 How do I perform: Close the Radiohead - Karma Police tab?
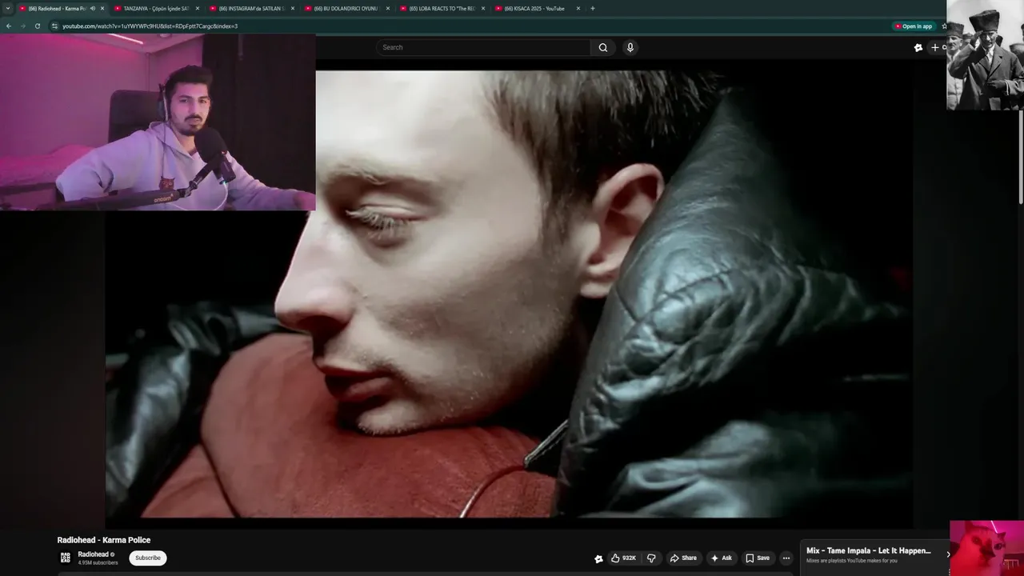pyautogui.click(x=102, y=8)
